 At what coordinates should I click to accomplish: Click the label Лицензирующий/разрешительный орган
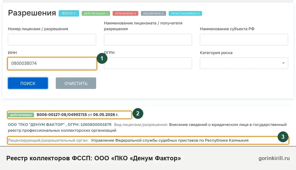pos(48,140)
